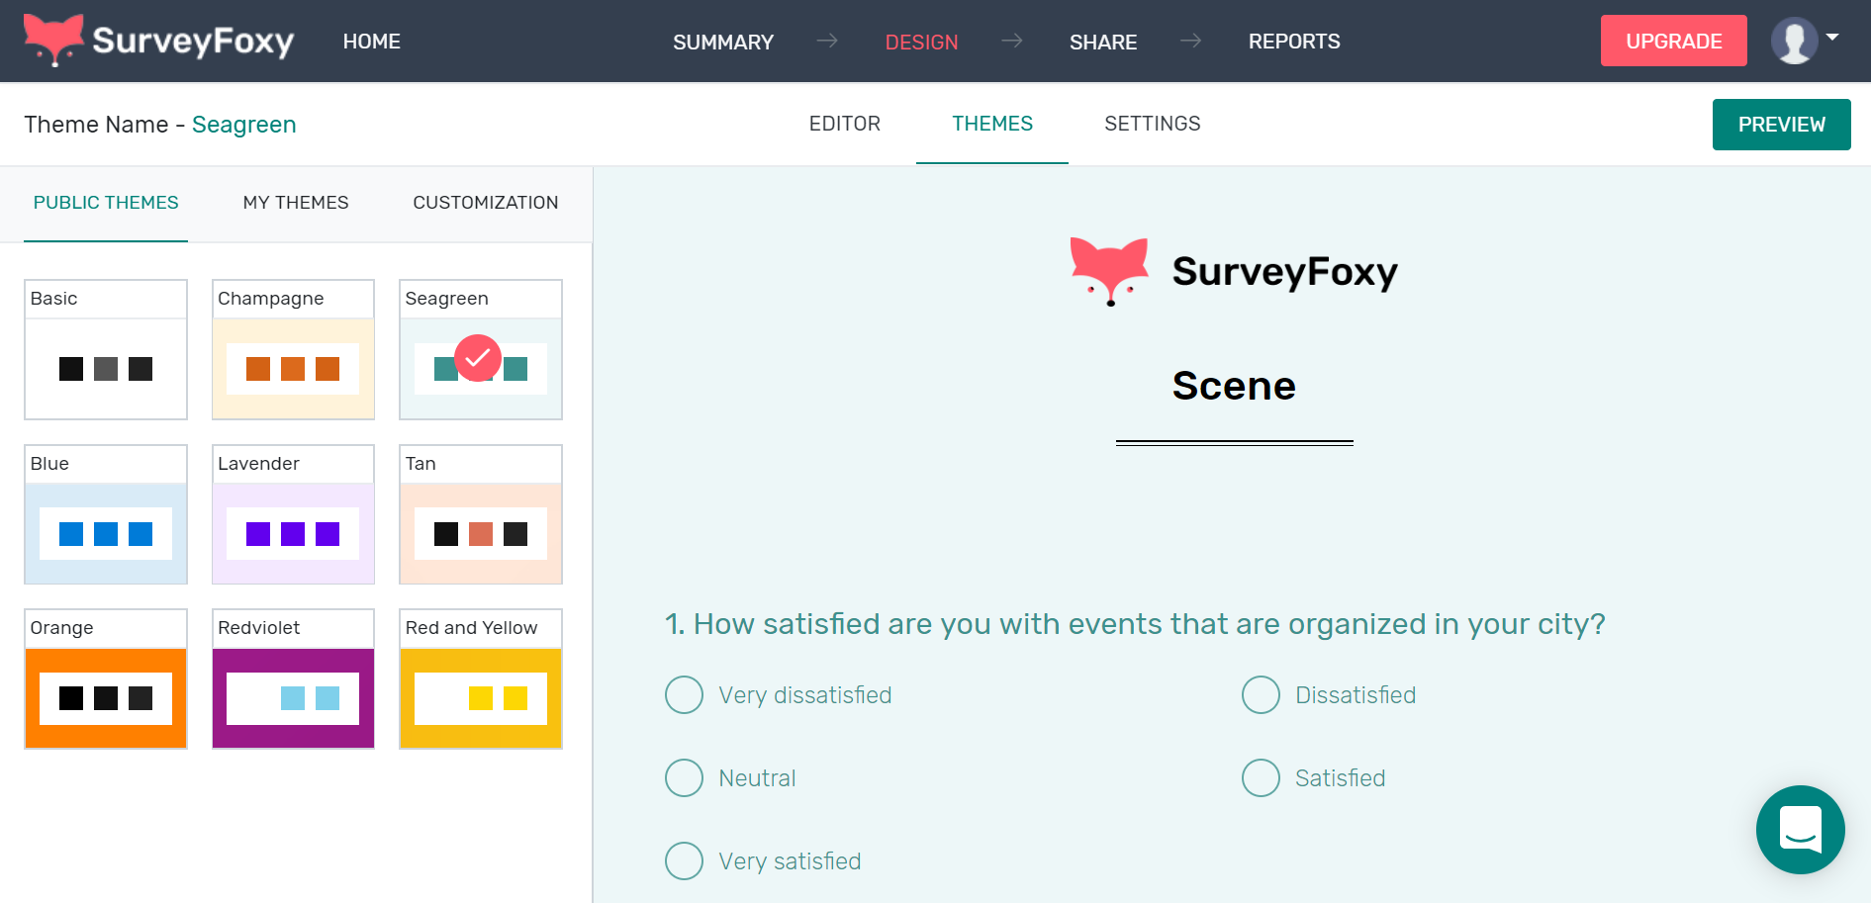The height and width of the screenshot is (903, 1871).
Task: Open the SETTINGS tab
Action: (x=1152, y=123)
